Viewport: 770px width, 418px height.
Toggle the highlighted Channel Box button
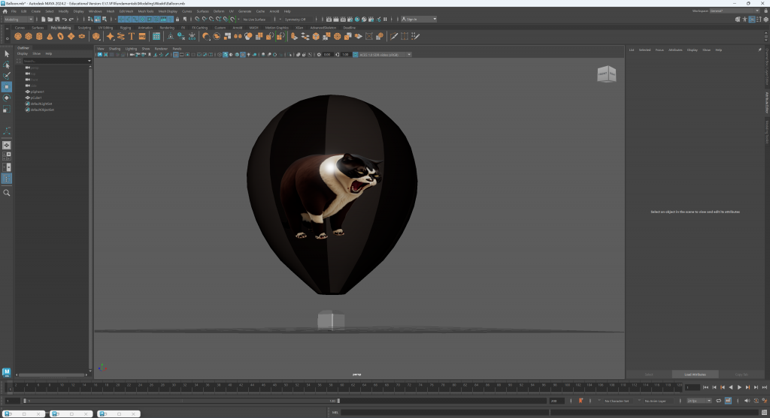[752, 19]
